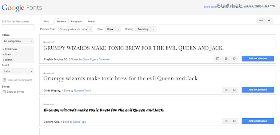Open Eduardo Tunni designer link
Viewport: 280px width, 135px height.
tap(82, 90)
